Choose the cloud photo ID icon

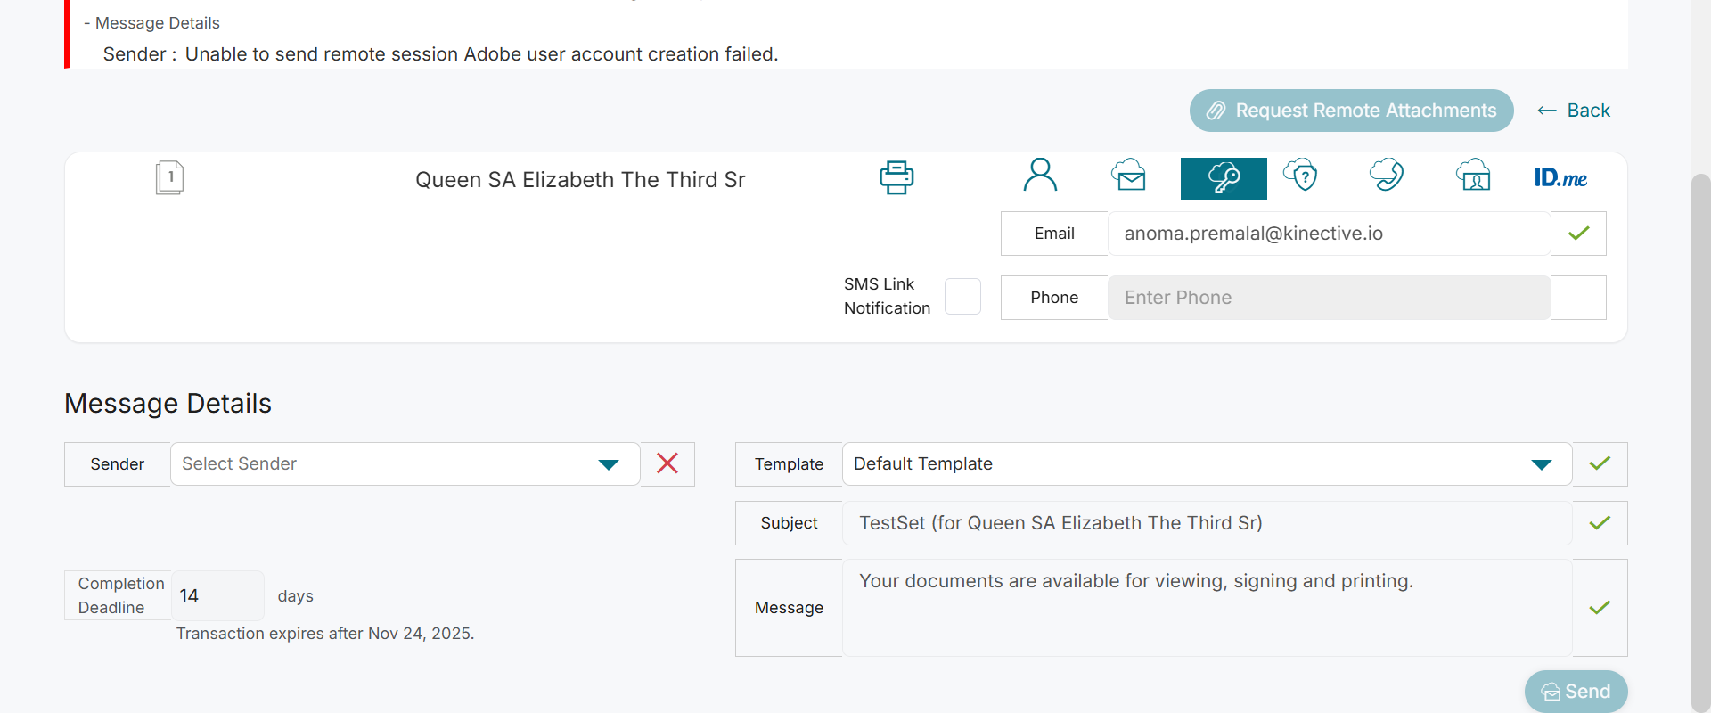1473,176
